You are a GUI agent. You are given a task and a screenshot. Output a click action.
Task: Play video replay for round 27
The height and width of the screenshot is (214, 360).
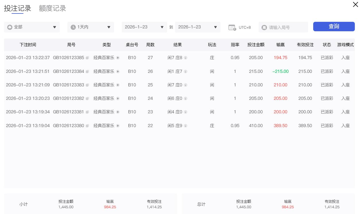(118, 58)
